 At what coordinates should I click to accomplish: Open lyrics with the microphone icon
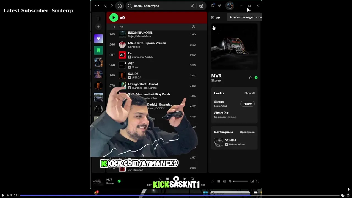pos(213,181)
